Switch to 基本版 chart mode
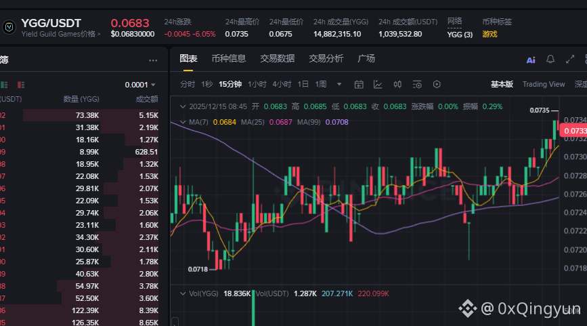The image size is (587, 326). click(x=502, y=84)
